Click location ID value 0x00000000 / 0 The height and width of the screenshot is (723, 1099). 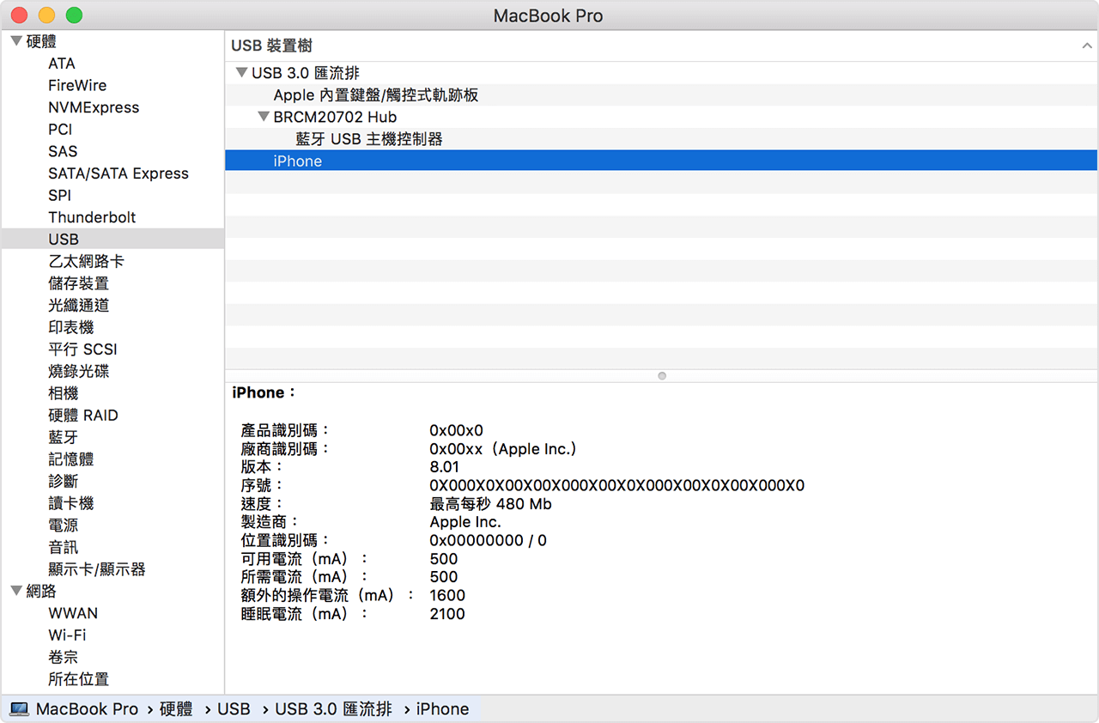click(488, 540)
